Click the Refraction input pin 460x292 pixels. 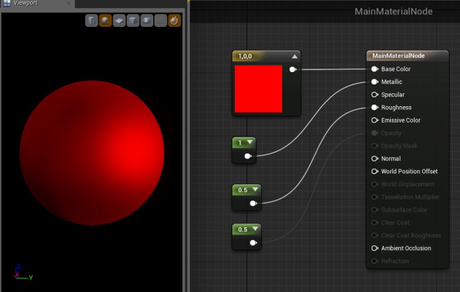click(374, 261)
